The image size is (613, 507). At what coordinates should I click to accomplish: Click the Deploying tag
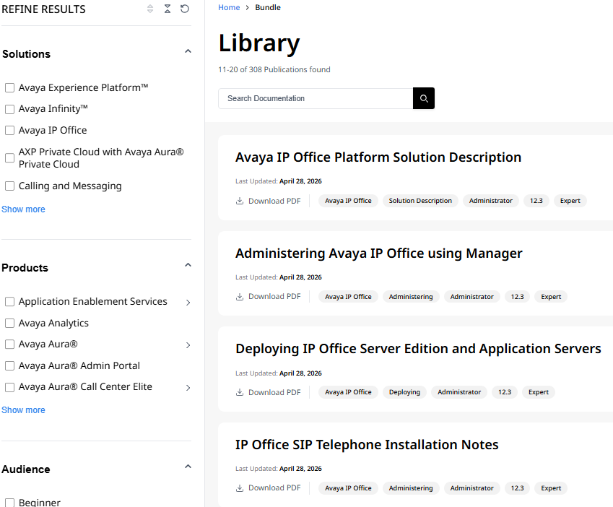(x=404, y=392)
